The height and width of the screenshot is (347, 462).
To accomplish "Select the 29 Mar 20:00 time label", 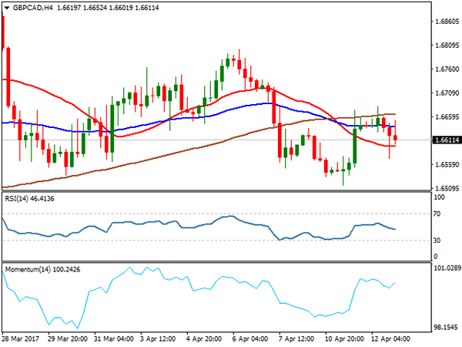I will 68,339.
